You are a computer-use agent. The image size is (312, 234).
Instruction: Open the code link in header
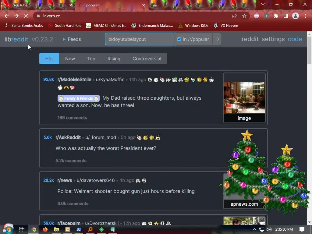[295, 39]
